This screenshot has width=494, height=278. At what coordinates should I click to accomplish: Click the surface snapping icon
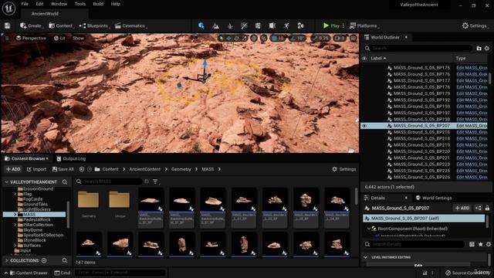(x=264, y=39)
